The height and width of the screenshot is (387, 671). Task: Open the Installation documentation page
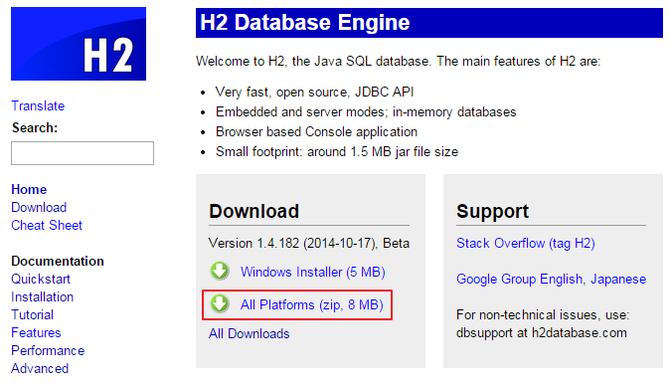pos(43,297)
